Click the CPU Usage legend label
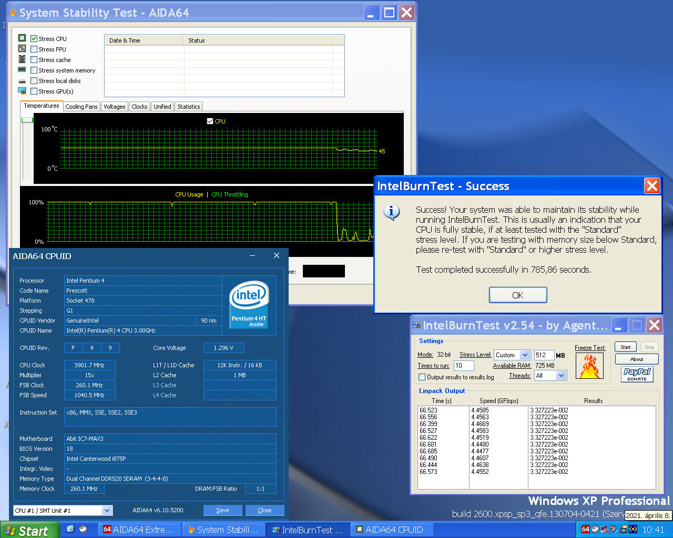 [189, 194]
